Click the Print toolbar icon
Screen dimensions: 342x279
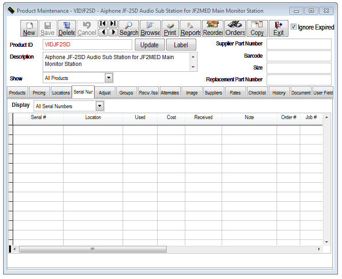(170, 28)
